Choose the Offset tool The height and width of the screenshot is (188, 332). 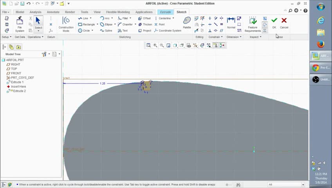click(144, 18)
